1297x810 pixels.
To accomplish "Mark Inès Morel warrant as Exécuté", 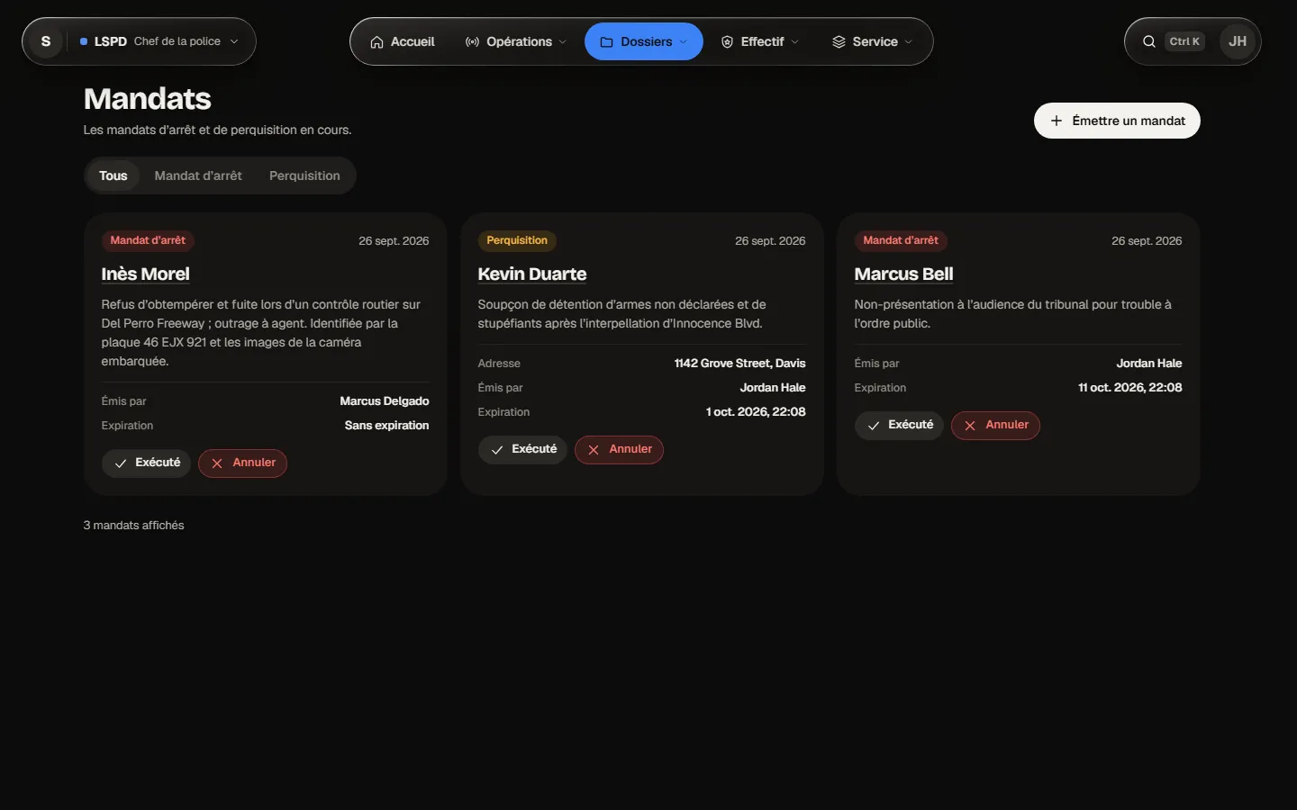I will point(146,463).
